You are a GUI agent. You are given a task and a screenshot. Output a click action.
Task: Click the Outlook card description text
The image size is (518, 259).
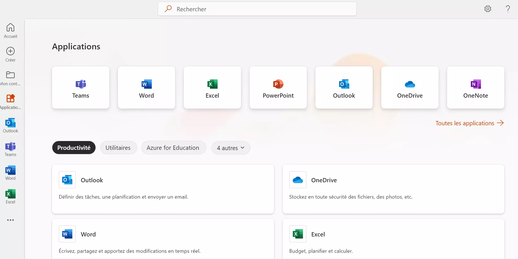123,197
